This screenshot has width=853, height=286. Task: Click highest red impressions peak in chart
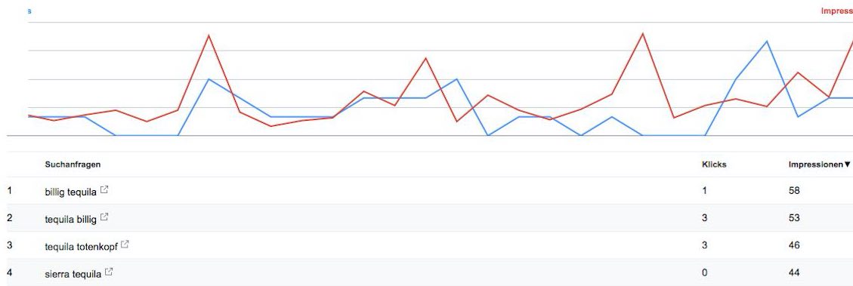(642, 34)
